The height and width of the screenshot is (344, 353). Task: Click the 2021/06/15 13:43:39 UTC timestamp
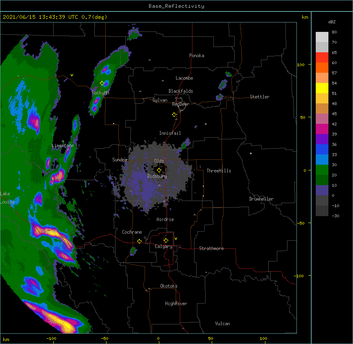(41, 17)
